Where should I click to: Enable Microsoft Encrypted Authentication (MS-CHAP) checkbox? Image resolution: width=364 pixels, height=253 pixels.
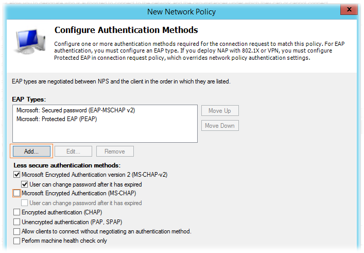pyautogui.click(x=16, y=193)
